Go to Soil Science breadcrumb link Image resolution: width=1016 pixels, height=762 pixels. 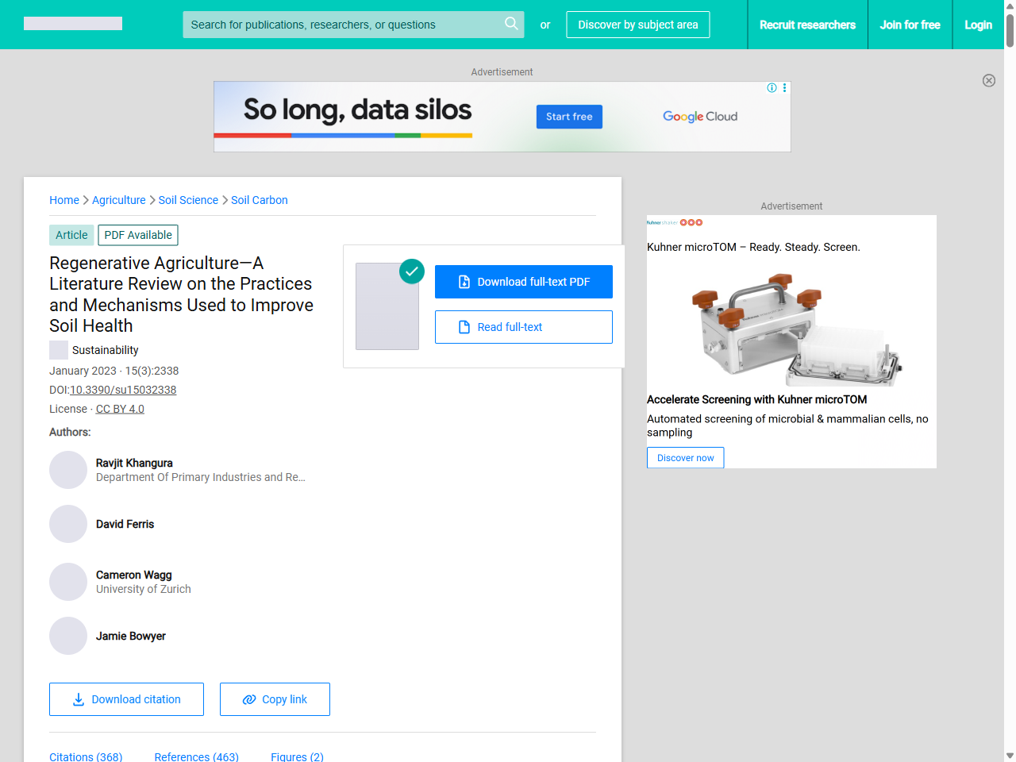tap(188, 200)
